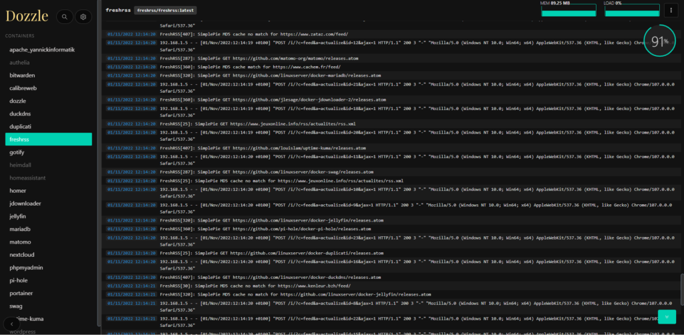Click the freshrss title in the header
Viewport: 684px width, 335px height.
tap(118, 10)
